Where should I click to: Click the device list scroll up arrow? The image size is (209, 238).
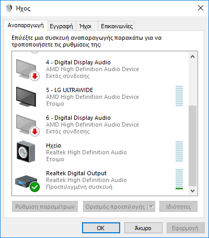[x=192, y=56]
